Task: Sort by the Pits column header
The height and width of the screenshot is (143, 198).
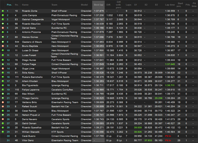Action: click(188, 5)
